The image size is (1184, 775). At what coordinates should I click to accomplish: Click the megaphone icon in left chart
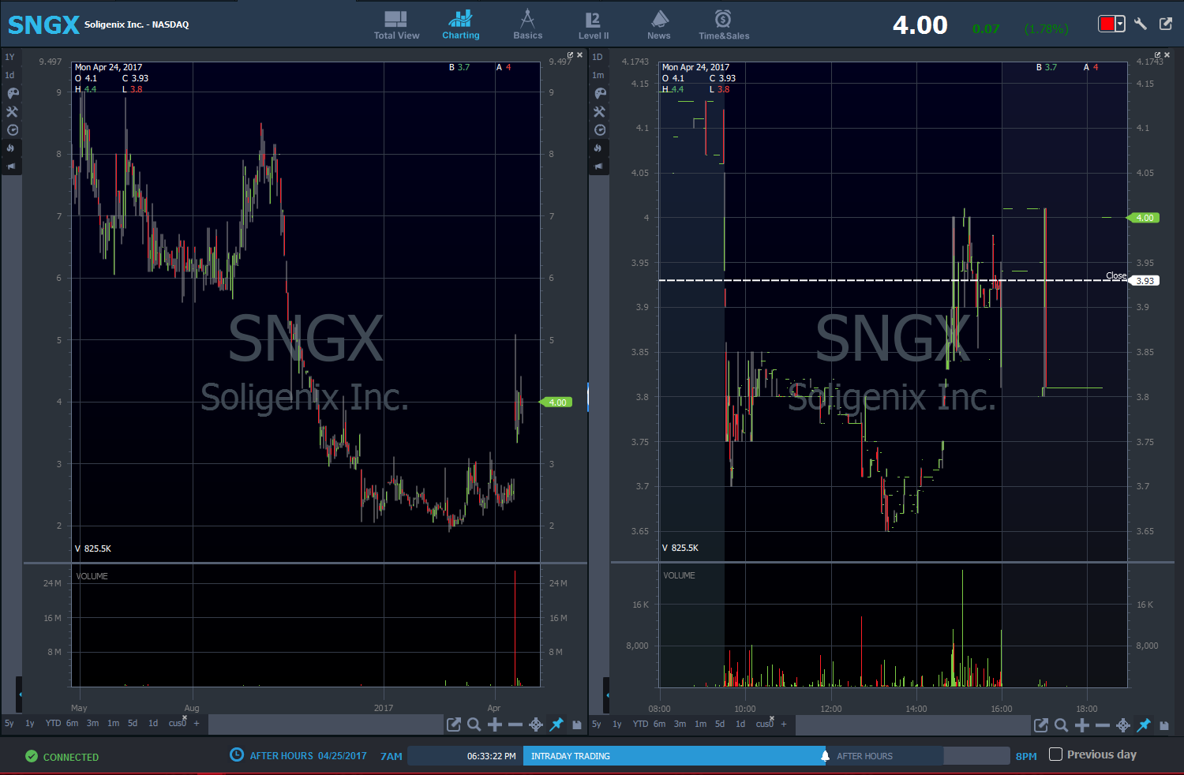click(11, 167)
